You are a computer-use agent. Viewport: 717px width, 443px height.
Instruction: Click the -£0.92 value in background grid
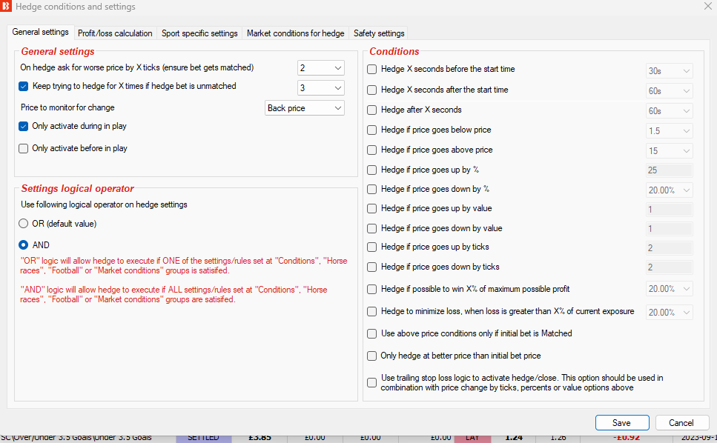627,438
